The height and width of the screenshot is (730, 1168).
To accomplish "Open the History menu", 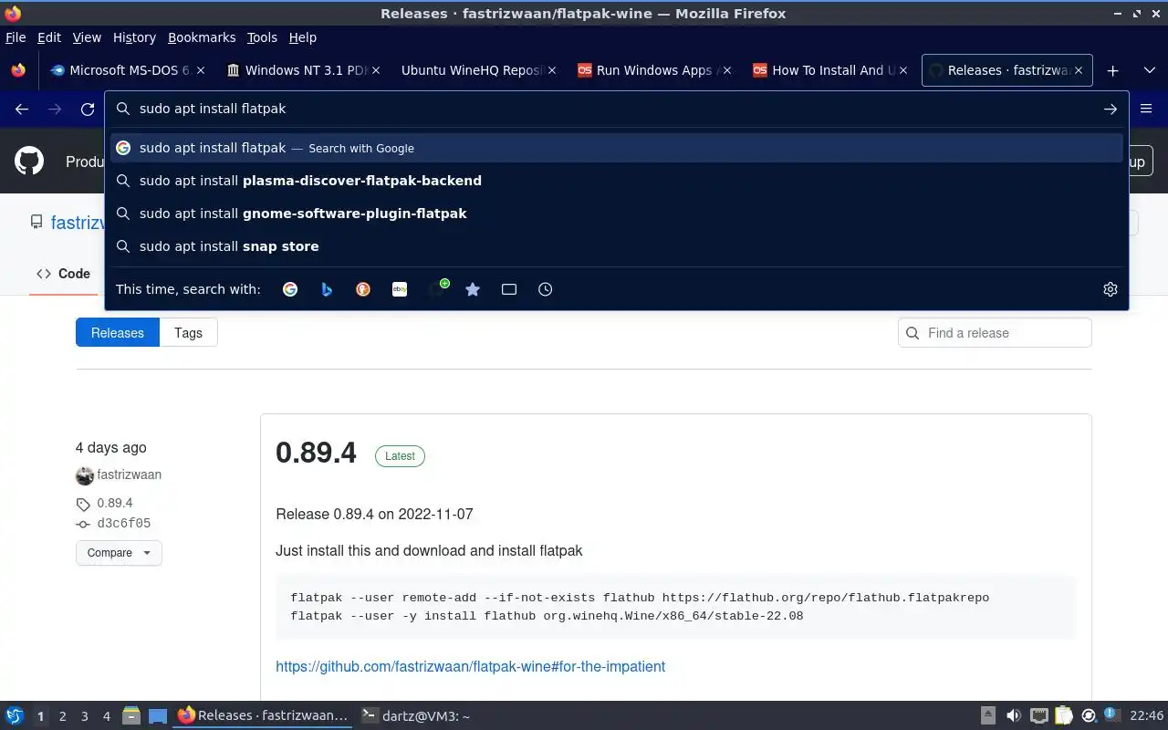I will coord(134,37).
